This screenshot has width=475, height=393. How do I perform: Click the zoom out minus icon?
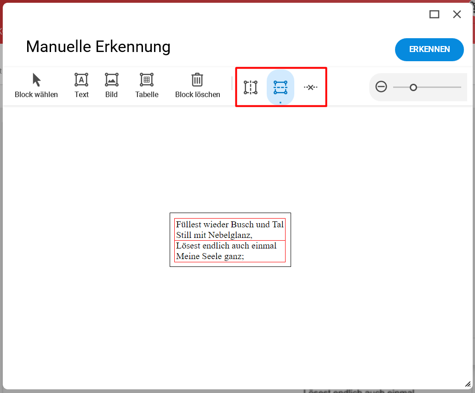[381, 87]
